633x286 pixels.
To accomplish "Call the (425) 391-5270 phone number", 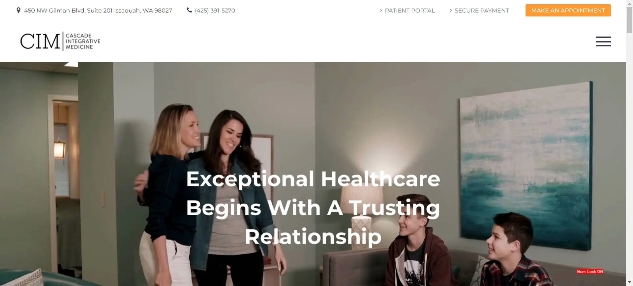I will [x=215, y=11].
